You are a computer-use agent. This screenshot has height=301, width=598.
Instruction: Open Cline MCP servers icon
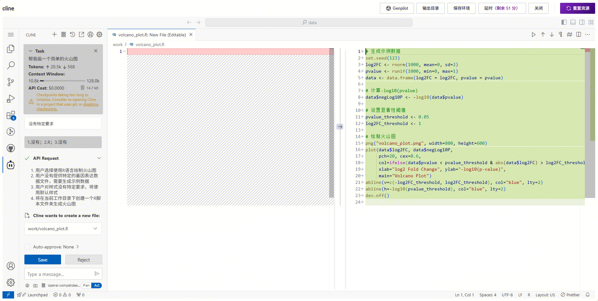(x=64, y=34)
